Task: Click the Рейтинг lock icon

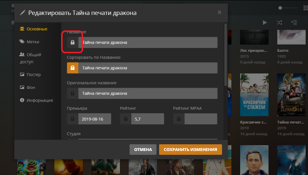Action: coord(125,119)
